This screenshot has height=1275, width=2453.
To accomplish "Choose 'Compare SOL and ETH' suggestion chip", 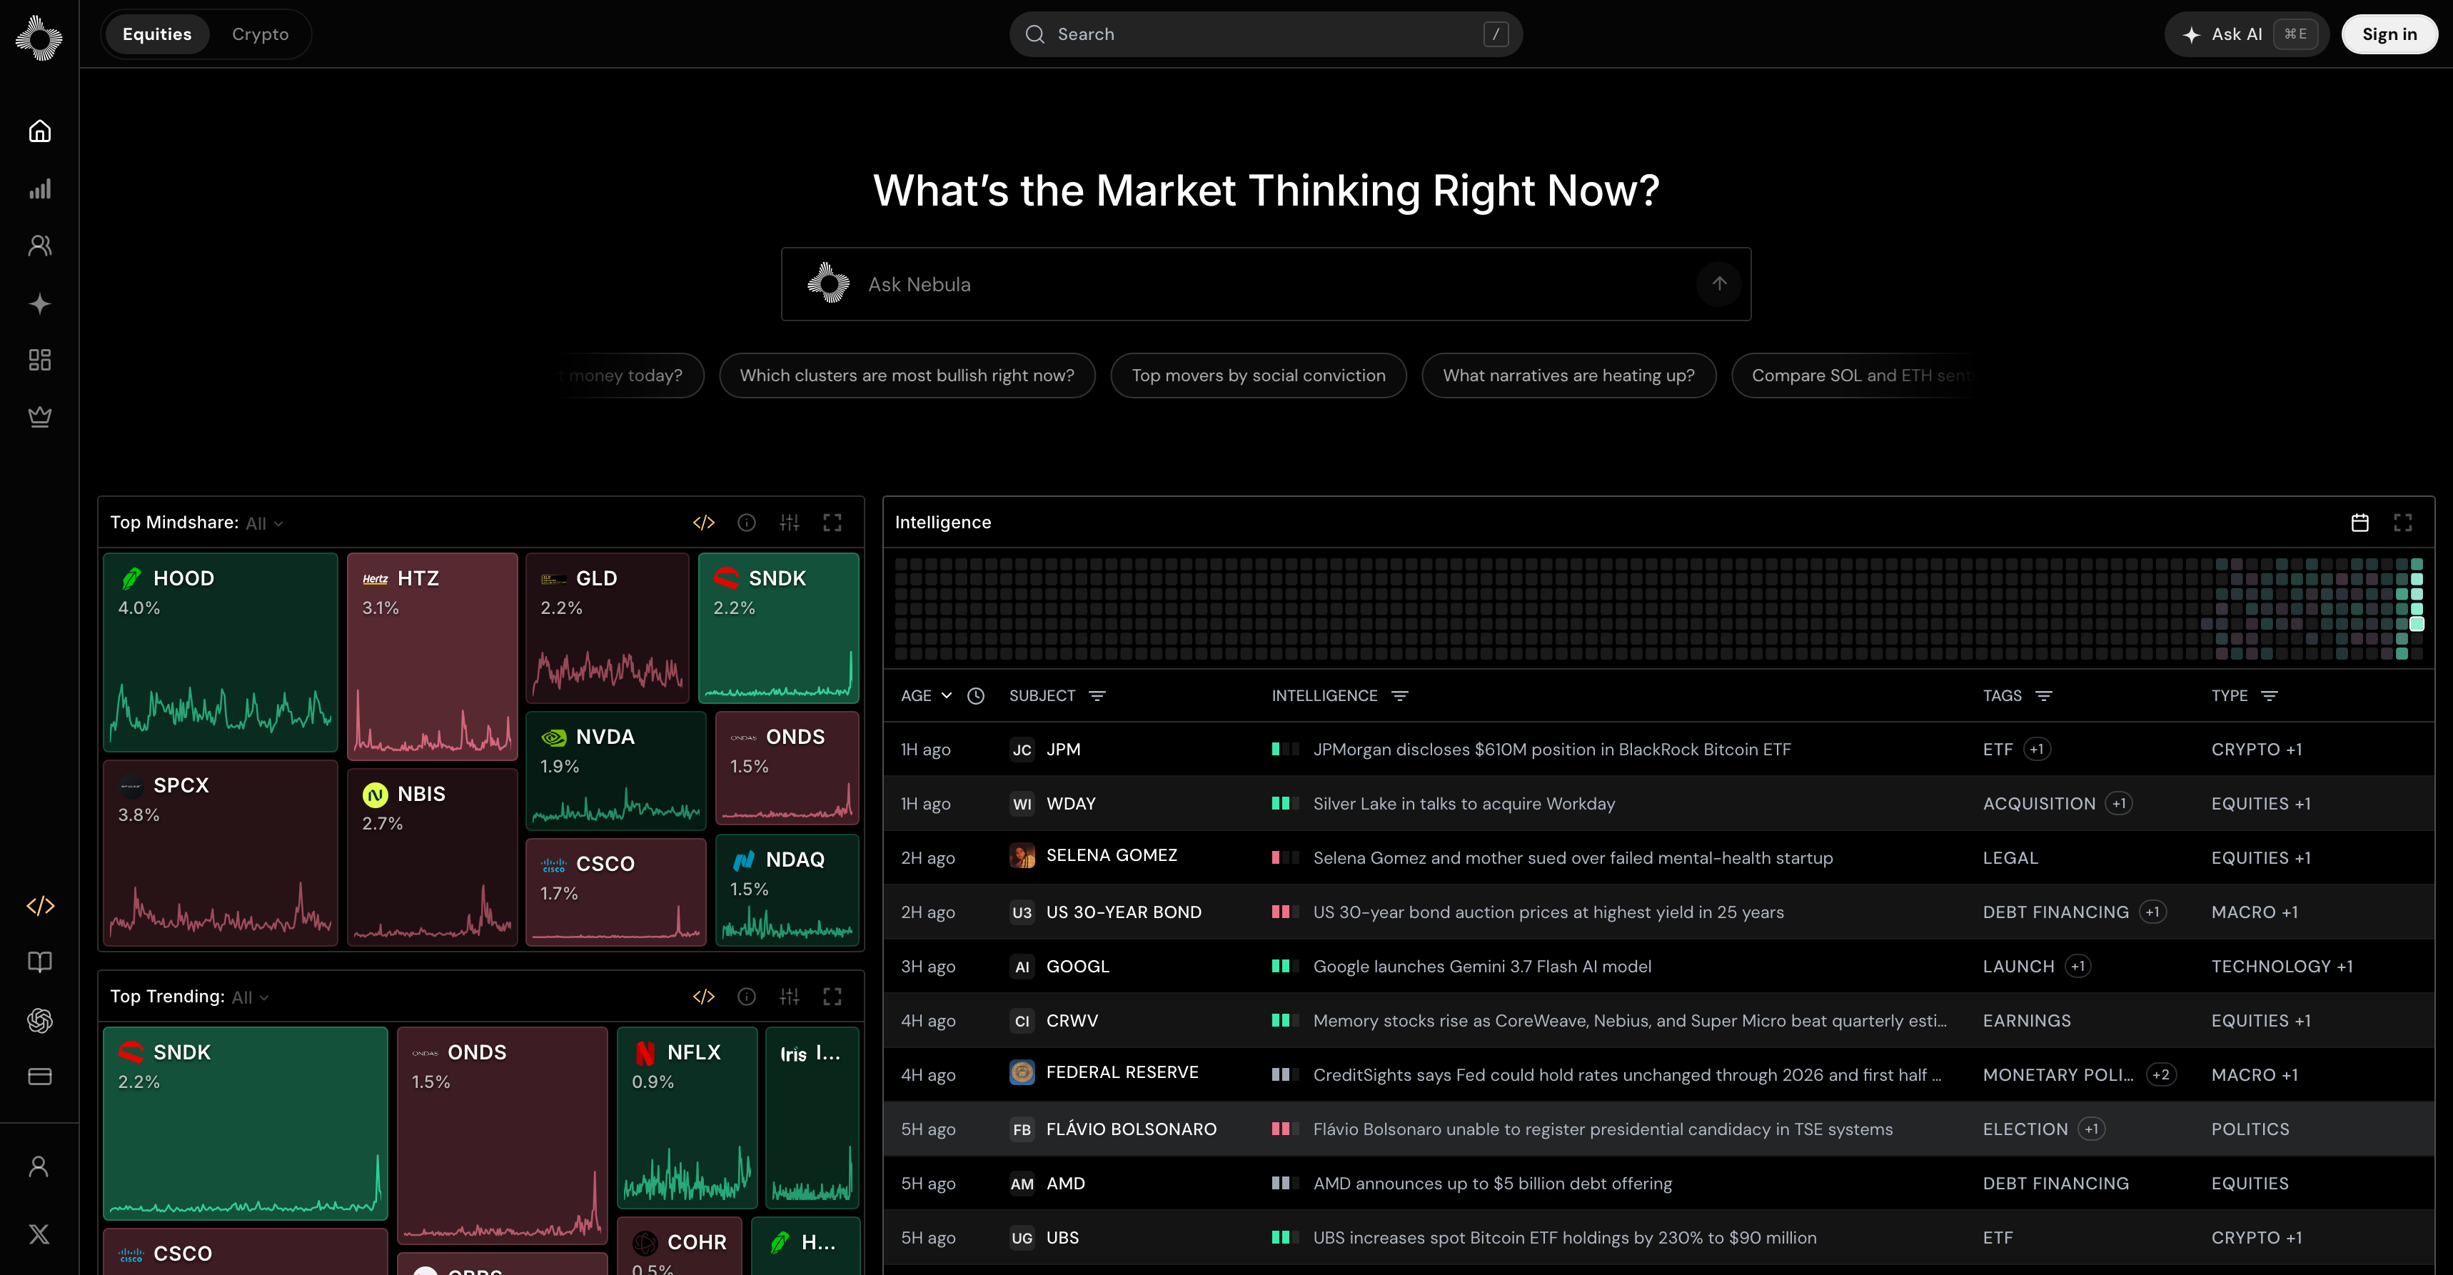I will click(1854, 376).
